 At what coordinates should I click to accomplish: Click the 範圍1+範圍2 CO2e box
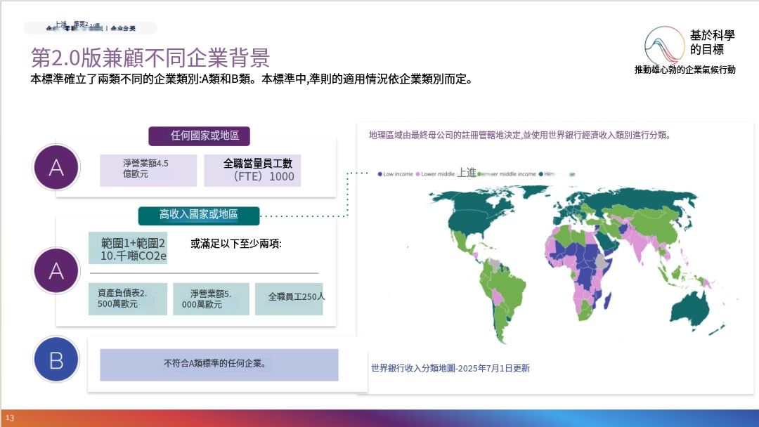pos(128,248)
